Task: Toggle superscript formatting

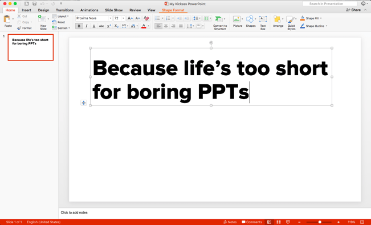Action: (109, 26)
